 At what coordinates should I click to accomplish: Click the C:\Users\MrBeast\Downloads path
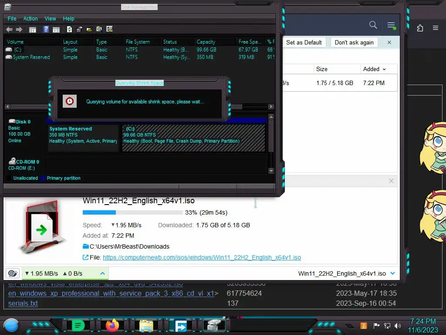click(x=129, y=246)
